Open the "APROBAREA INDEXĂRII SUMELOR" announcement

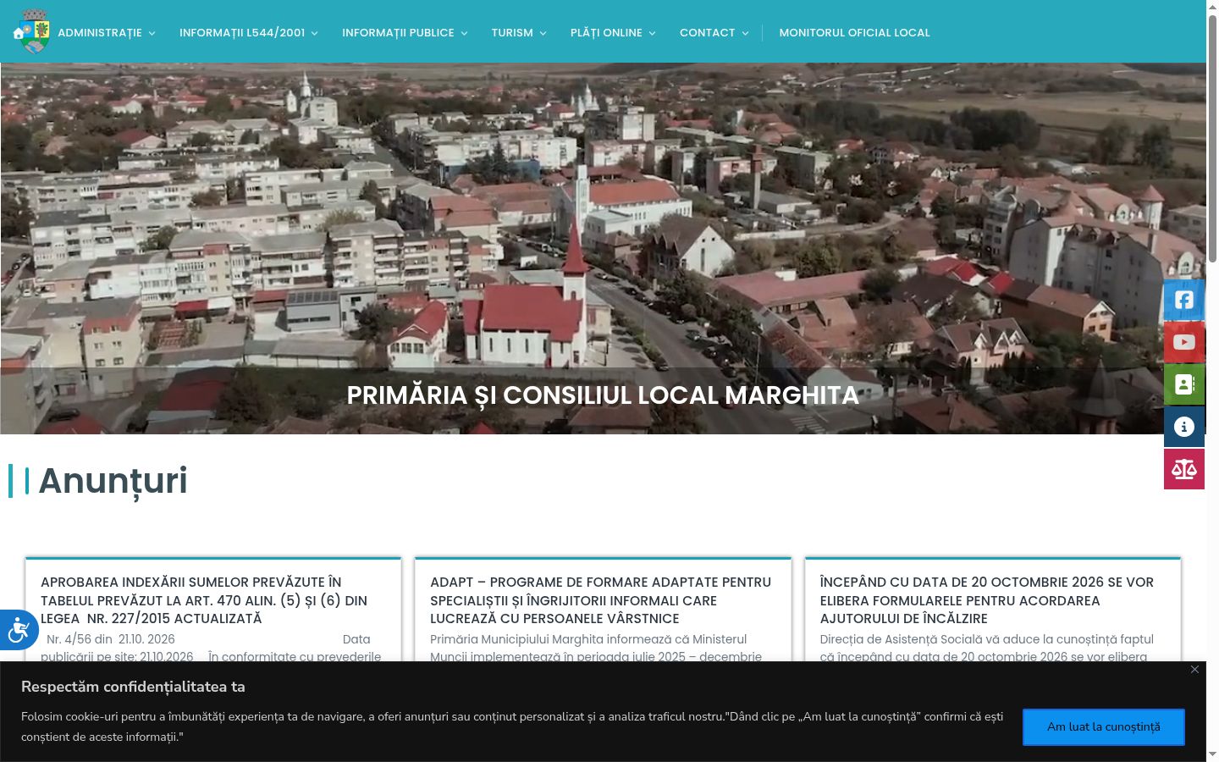pyautogui.click(x=204, y=600)
